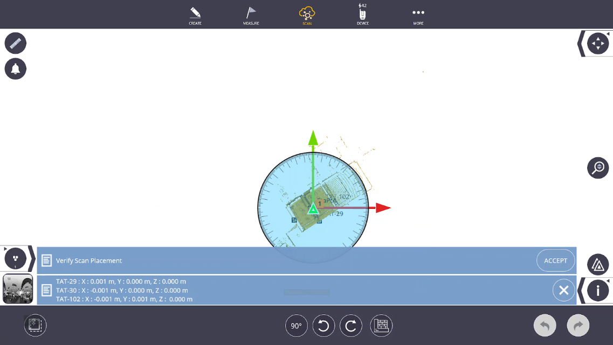Close the target residuals message
The width and height of the screenshot is (613, 345).
coord(564,290)
